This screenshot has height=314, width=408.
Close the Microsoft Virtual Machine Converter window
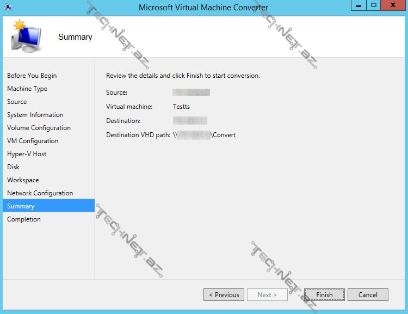coord(392,5)
